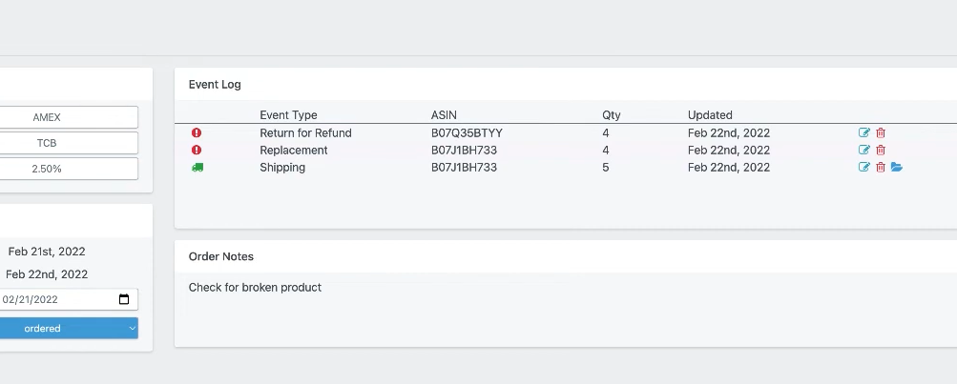957x384 pixels.
Task: Click the Replacement row alert icon
Action: [197, 151]
